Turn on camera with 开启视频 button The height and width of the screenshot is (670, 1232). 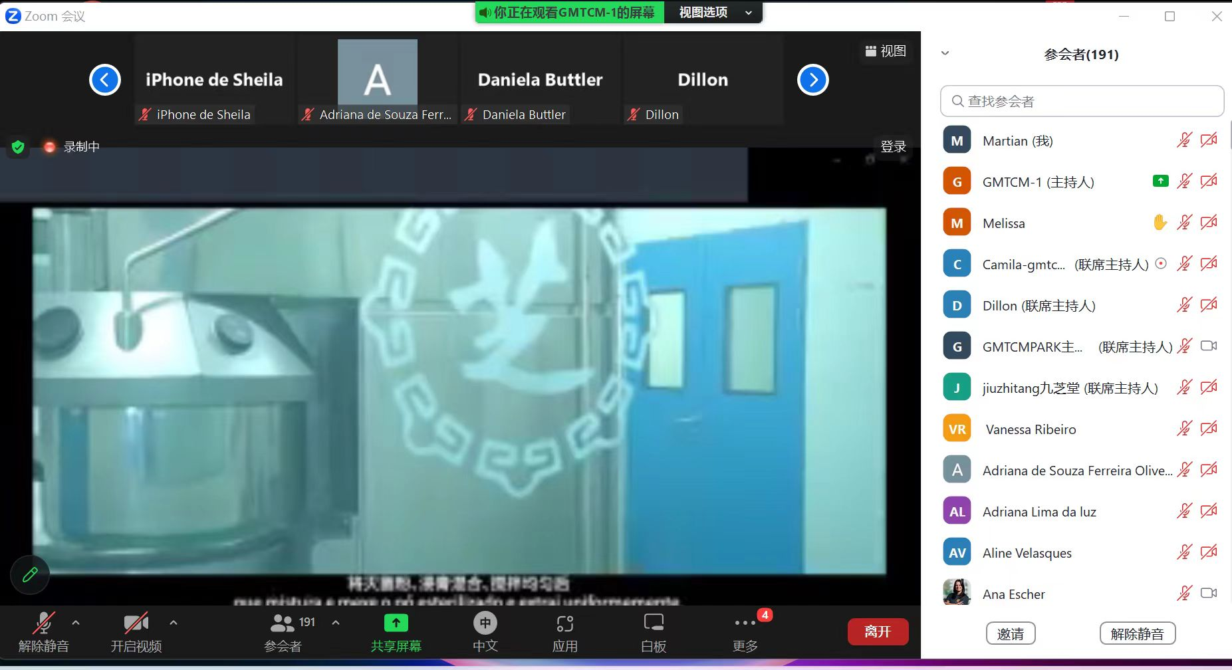click(136, 631)
